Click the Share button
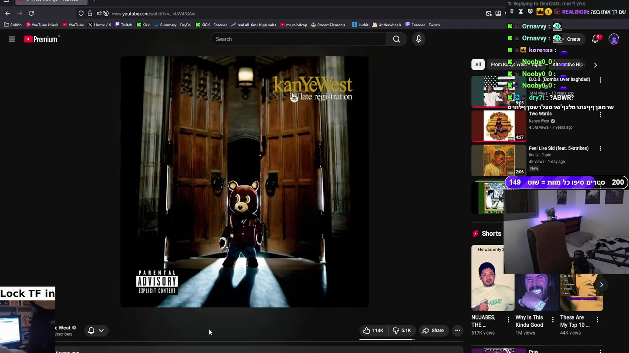Viewport: 629px width, 353px height. coord(433,330)
